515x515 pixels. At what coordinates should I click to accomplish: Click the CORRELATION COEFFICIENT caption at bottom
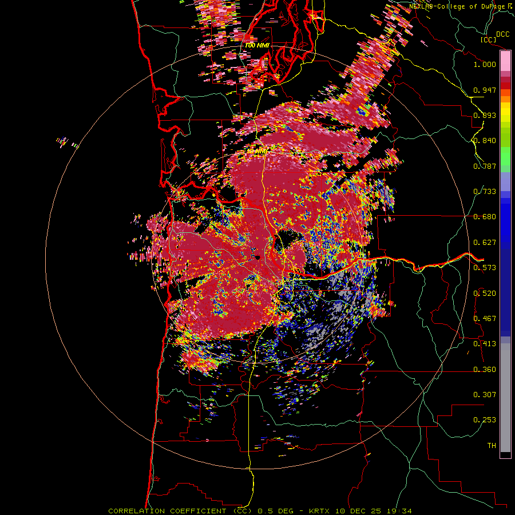pos(260,511)
